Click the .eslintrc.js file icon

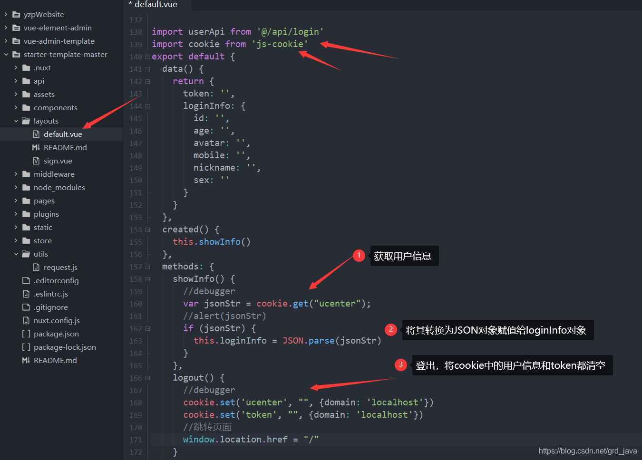click(x=26, y=294)
